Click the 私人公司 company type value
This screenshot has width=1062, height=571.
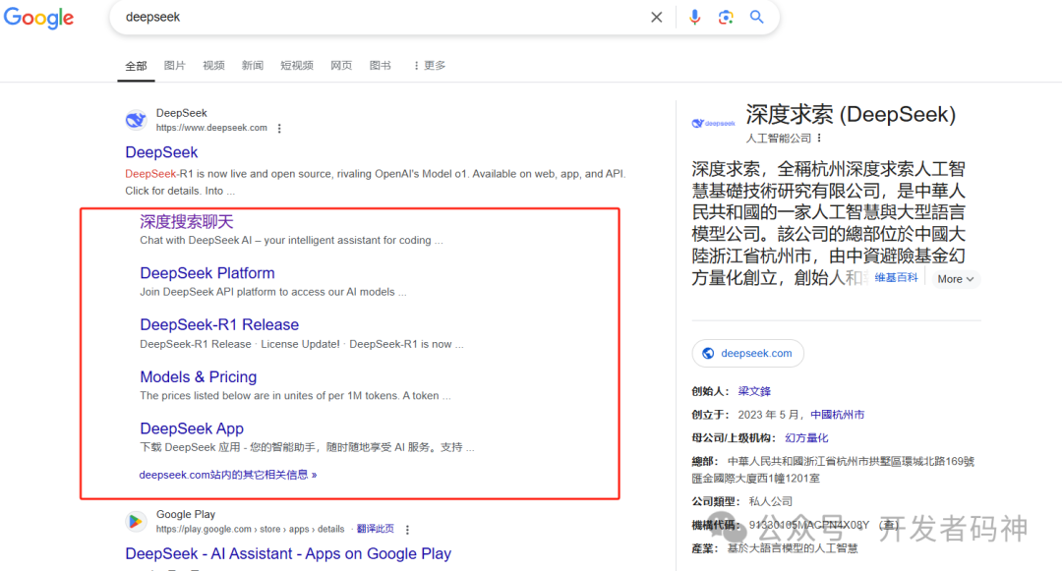click(771, 501)
